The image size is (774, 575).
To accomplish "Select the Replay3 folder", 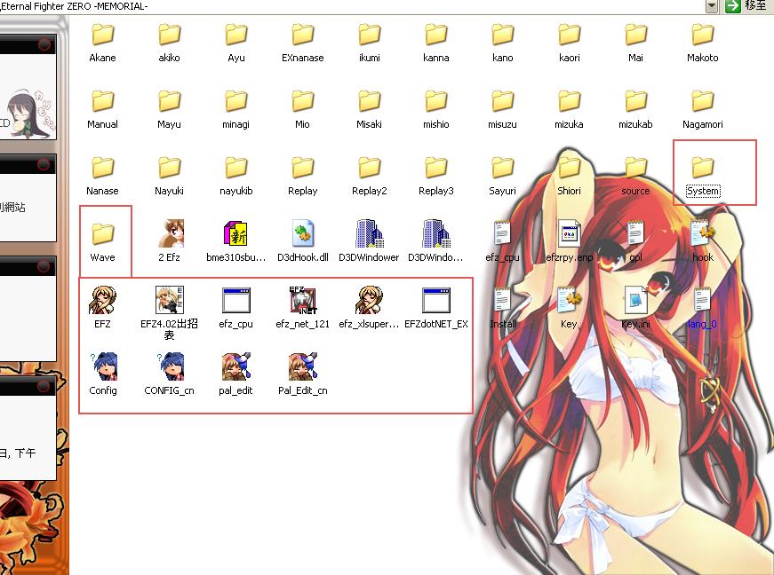I will [435, 168].
